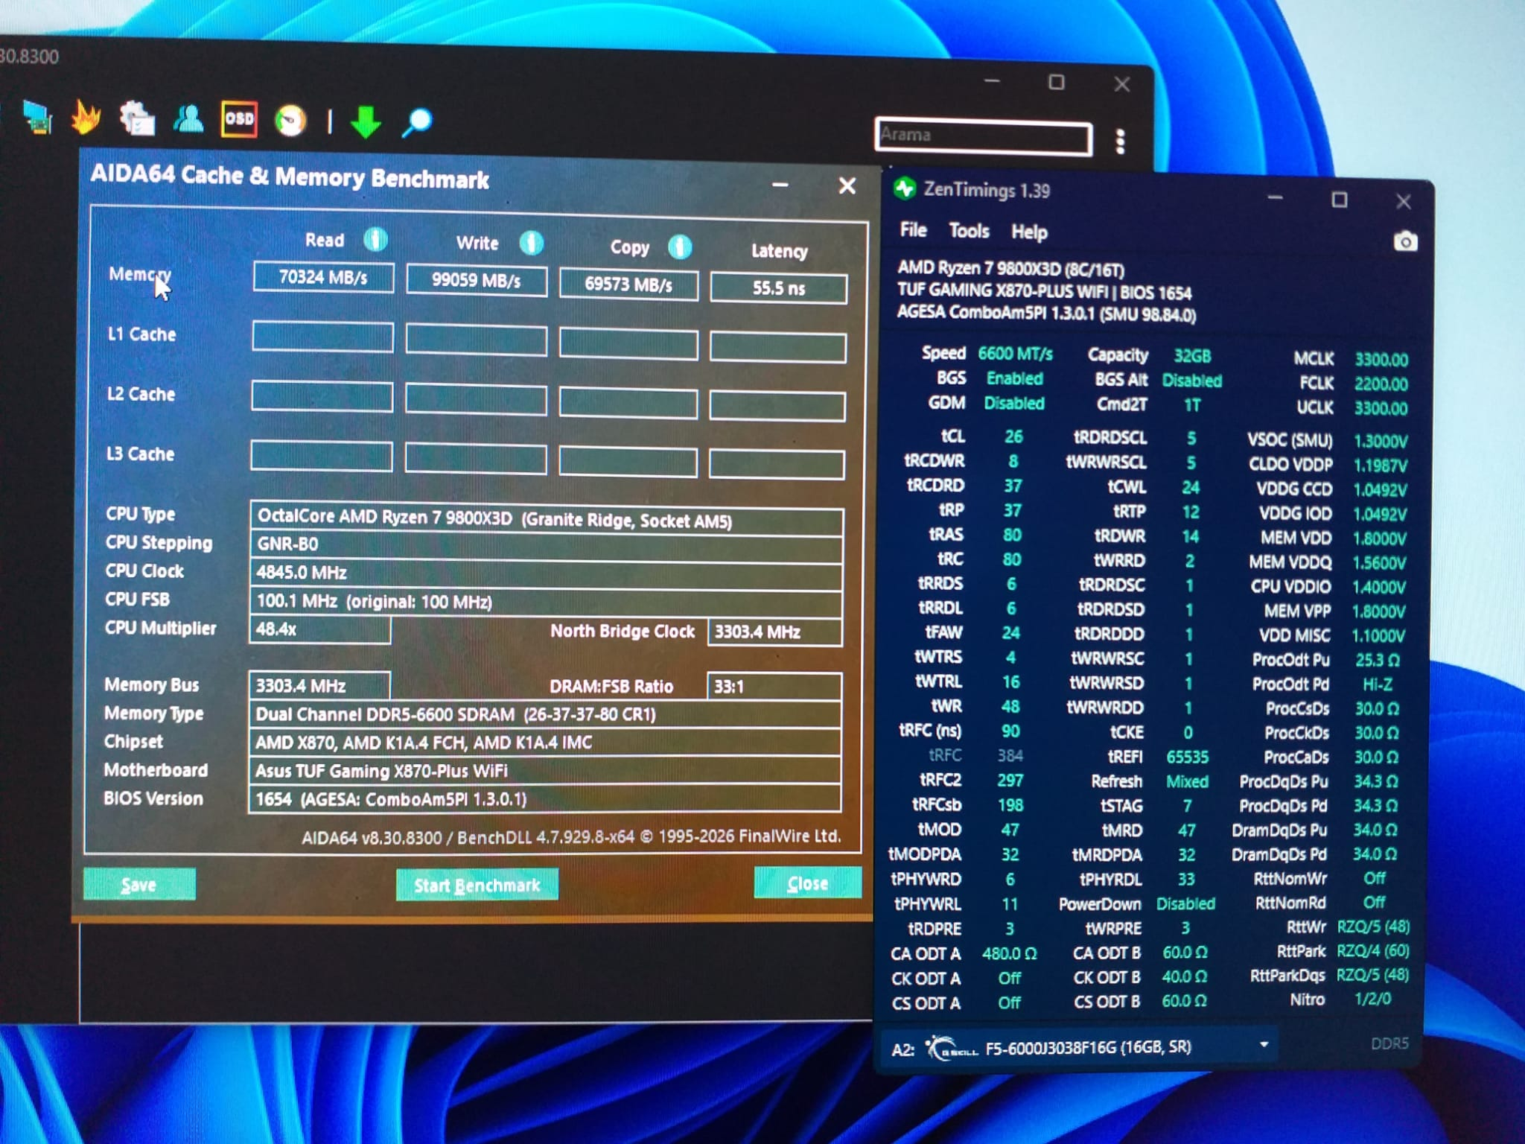Click the Capacity value 32GB in ZenTimings
This screenshot has height=1144, width=1525.
1192,356
